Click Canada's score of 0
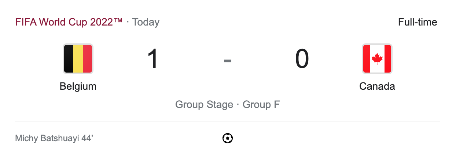The width and height of the screenshot is (456, 155). (302, 59)
